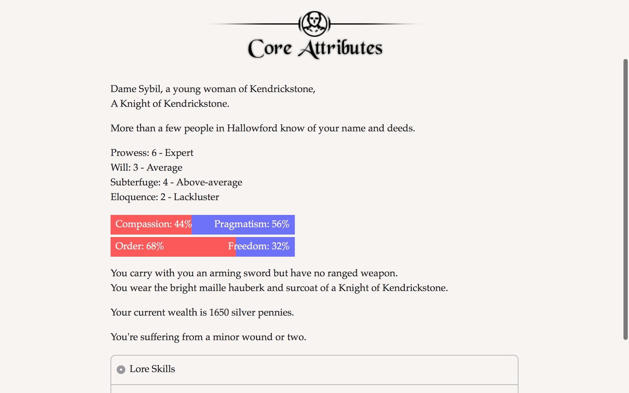The width and height of the screenshot is (629, 393).
Task: Click the Lore Skills option label
Action: pyautogui.click(x=152, y=369)
